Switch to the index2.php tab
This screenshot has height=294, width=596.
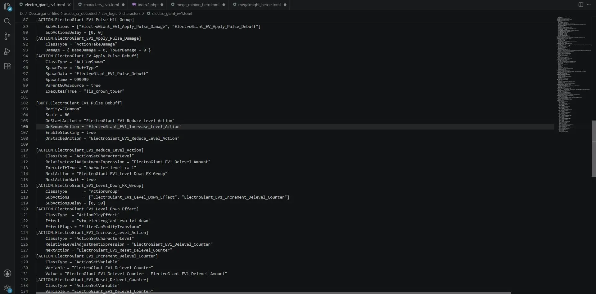click(147, 5)
